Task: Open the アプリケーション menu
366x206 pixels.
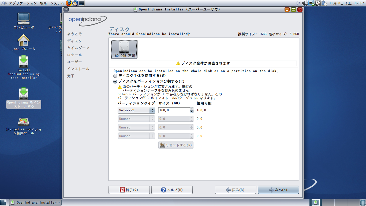Action: click(23, 3)
